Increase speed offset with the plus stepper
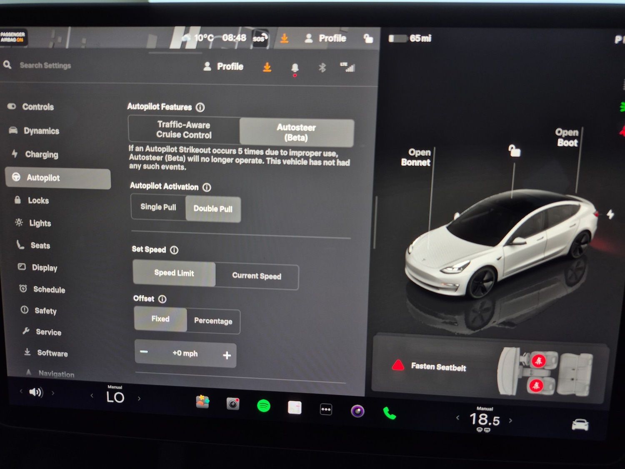Screen dimensions: 625x469 (227, 355)
